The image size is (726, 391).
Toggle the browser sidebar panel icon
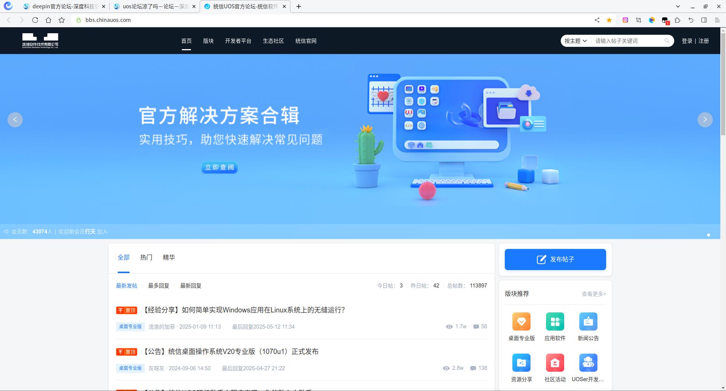[x=704, y=20]
